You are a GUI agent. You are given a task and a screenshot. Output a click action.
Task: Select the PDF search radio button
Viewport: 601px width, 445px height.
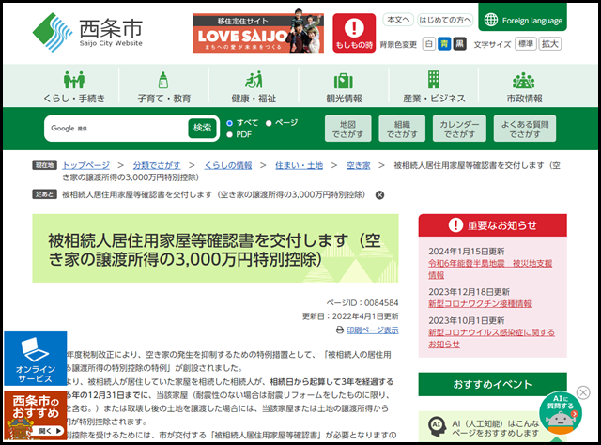point(229,134)
